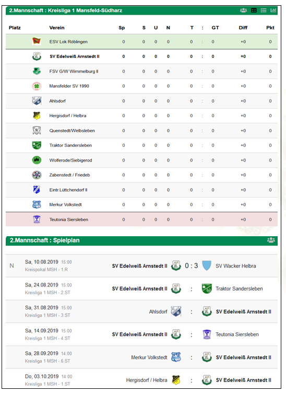Click the Diff column header

(243, 28)
